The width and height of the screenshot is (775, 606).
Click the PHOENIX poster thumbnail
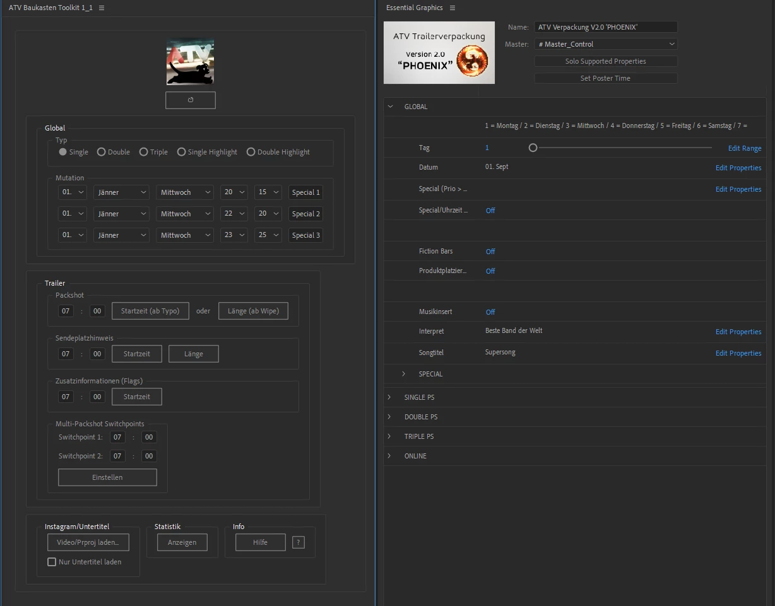pyautogui.click(x=439, y=52)
